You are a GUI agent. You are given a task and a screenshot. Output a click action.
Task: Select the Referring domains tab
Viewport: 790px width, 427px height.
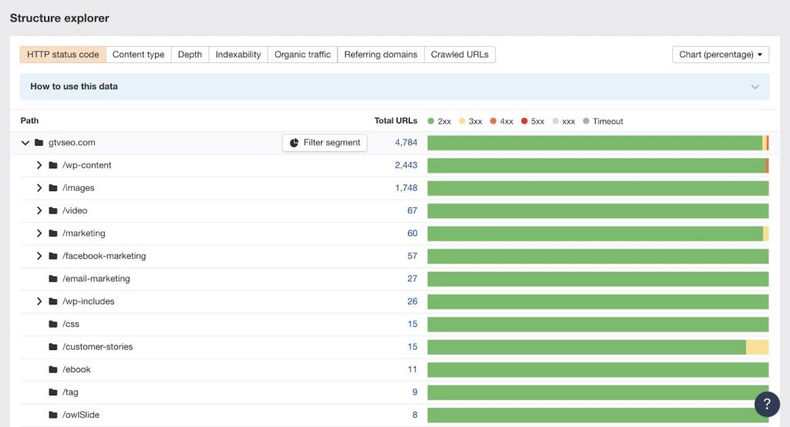pos(380,55)
